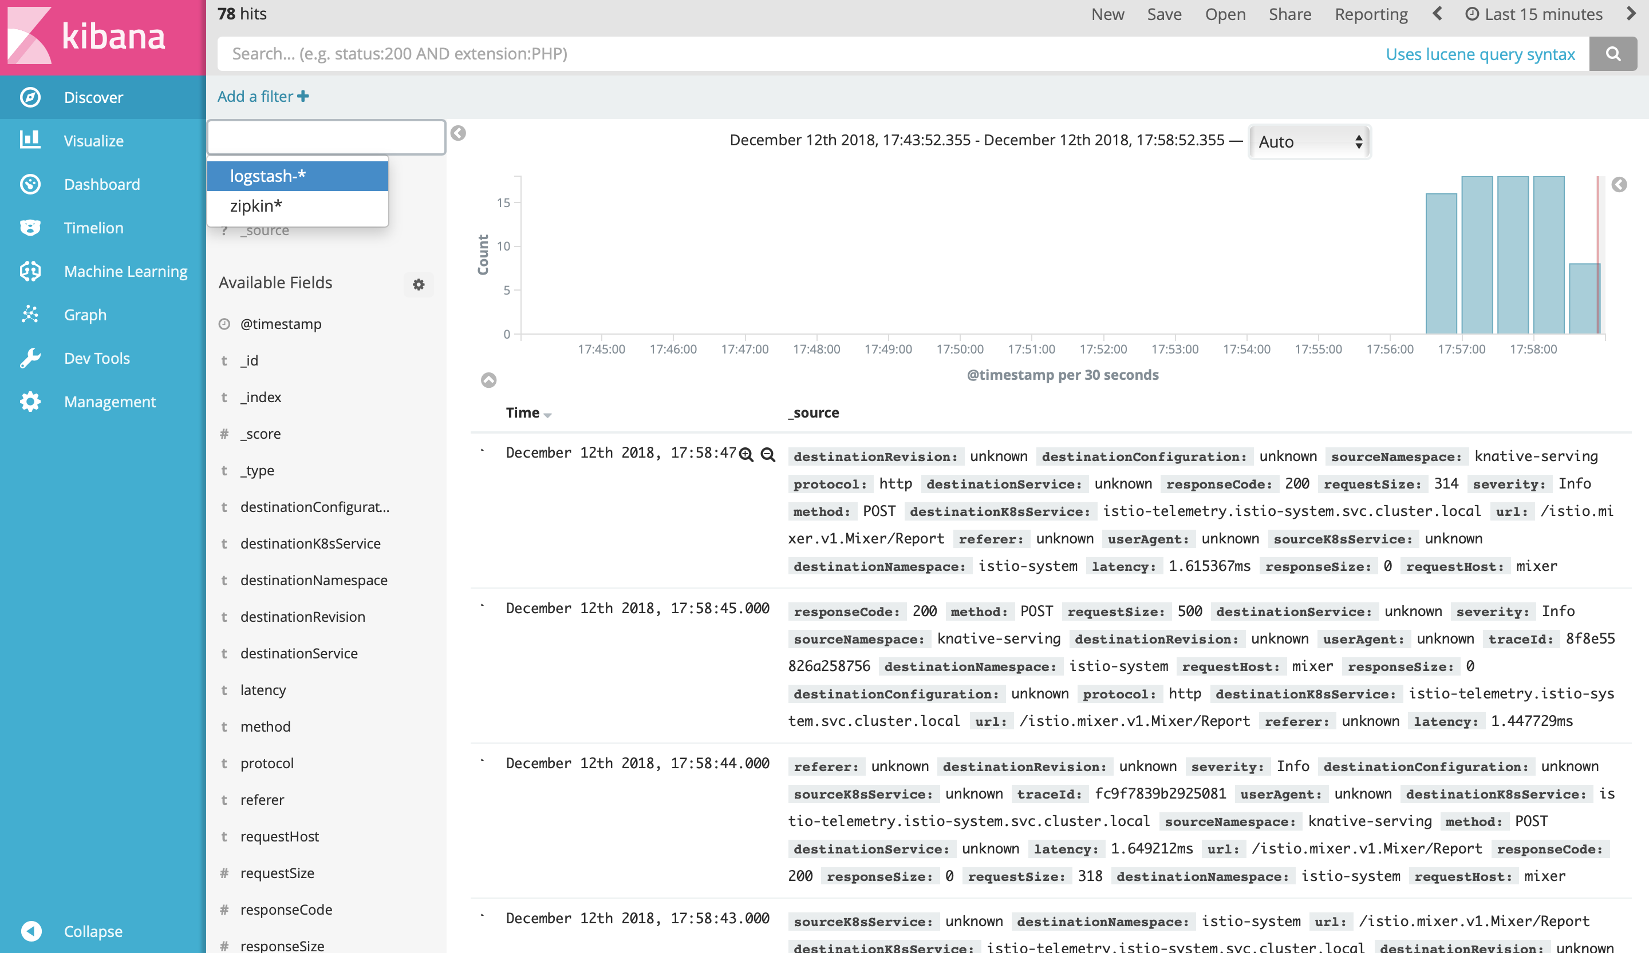This screenshot has height=953, width=1649.
Task: Click the Graph icon in the sidebar
Action: 30,315
